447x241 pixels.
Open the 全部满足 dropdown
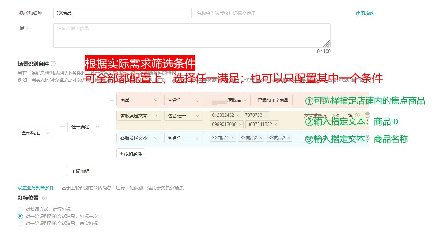(36, 133)
